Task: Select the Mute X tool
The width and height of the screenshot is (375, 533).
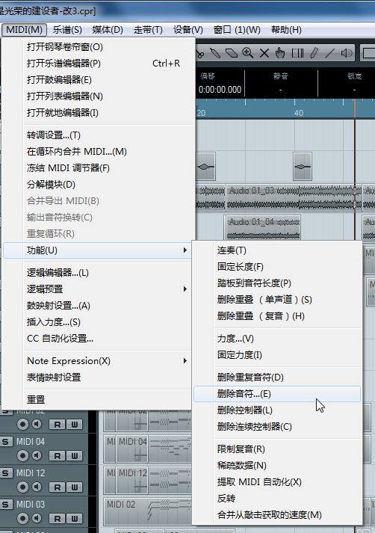Action: pyautogui.click(x=264, y=53)
